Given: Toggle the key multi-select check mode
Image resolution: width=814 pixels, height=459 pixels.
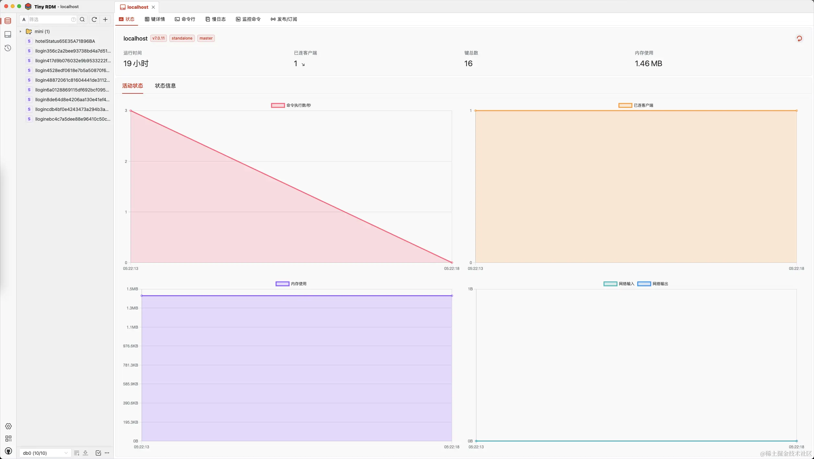Looking at the screenshot, I should [98, 453].
